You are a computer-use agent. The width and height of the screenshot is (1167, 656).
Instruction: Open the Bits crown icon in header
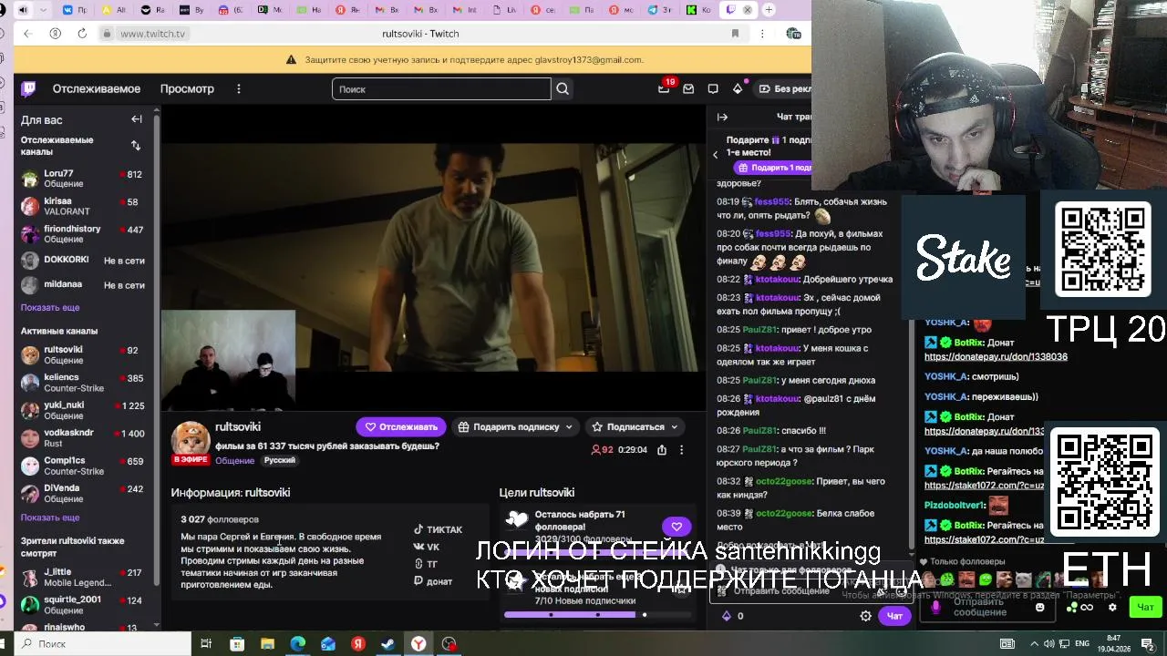(738, 88)
